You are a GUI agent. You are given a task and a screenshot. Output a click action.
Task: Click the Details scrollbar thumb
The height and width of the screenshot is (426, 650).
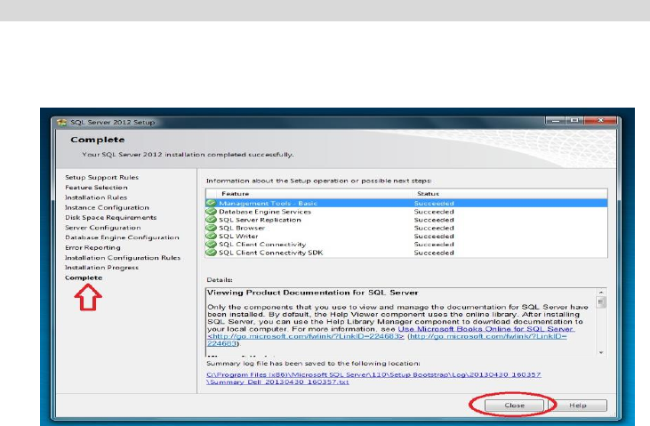[x=601, y=302]
